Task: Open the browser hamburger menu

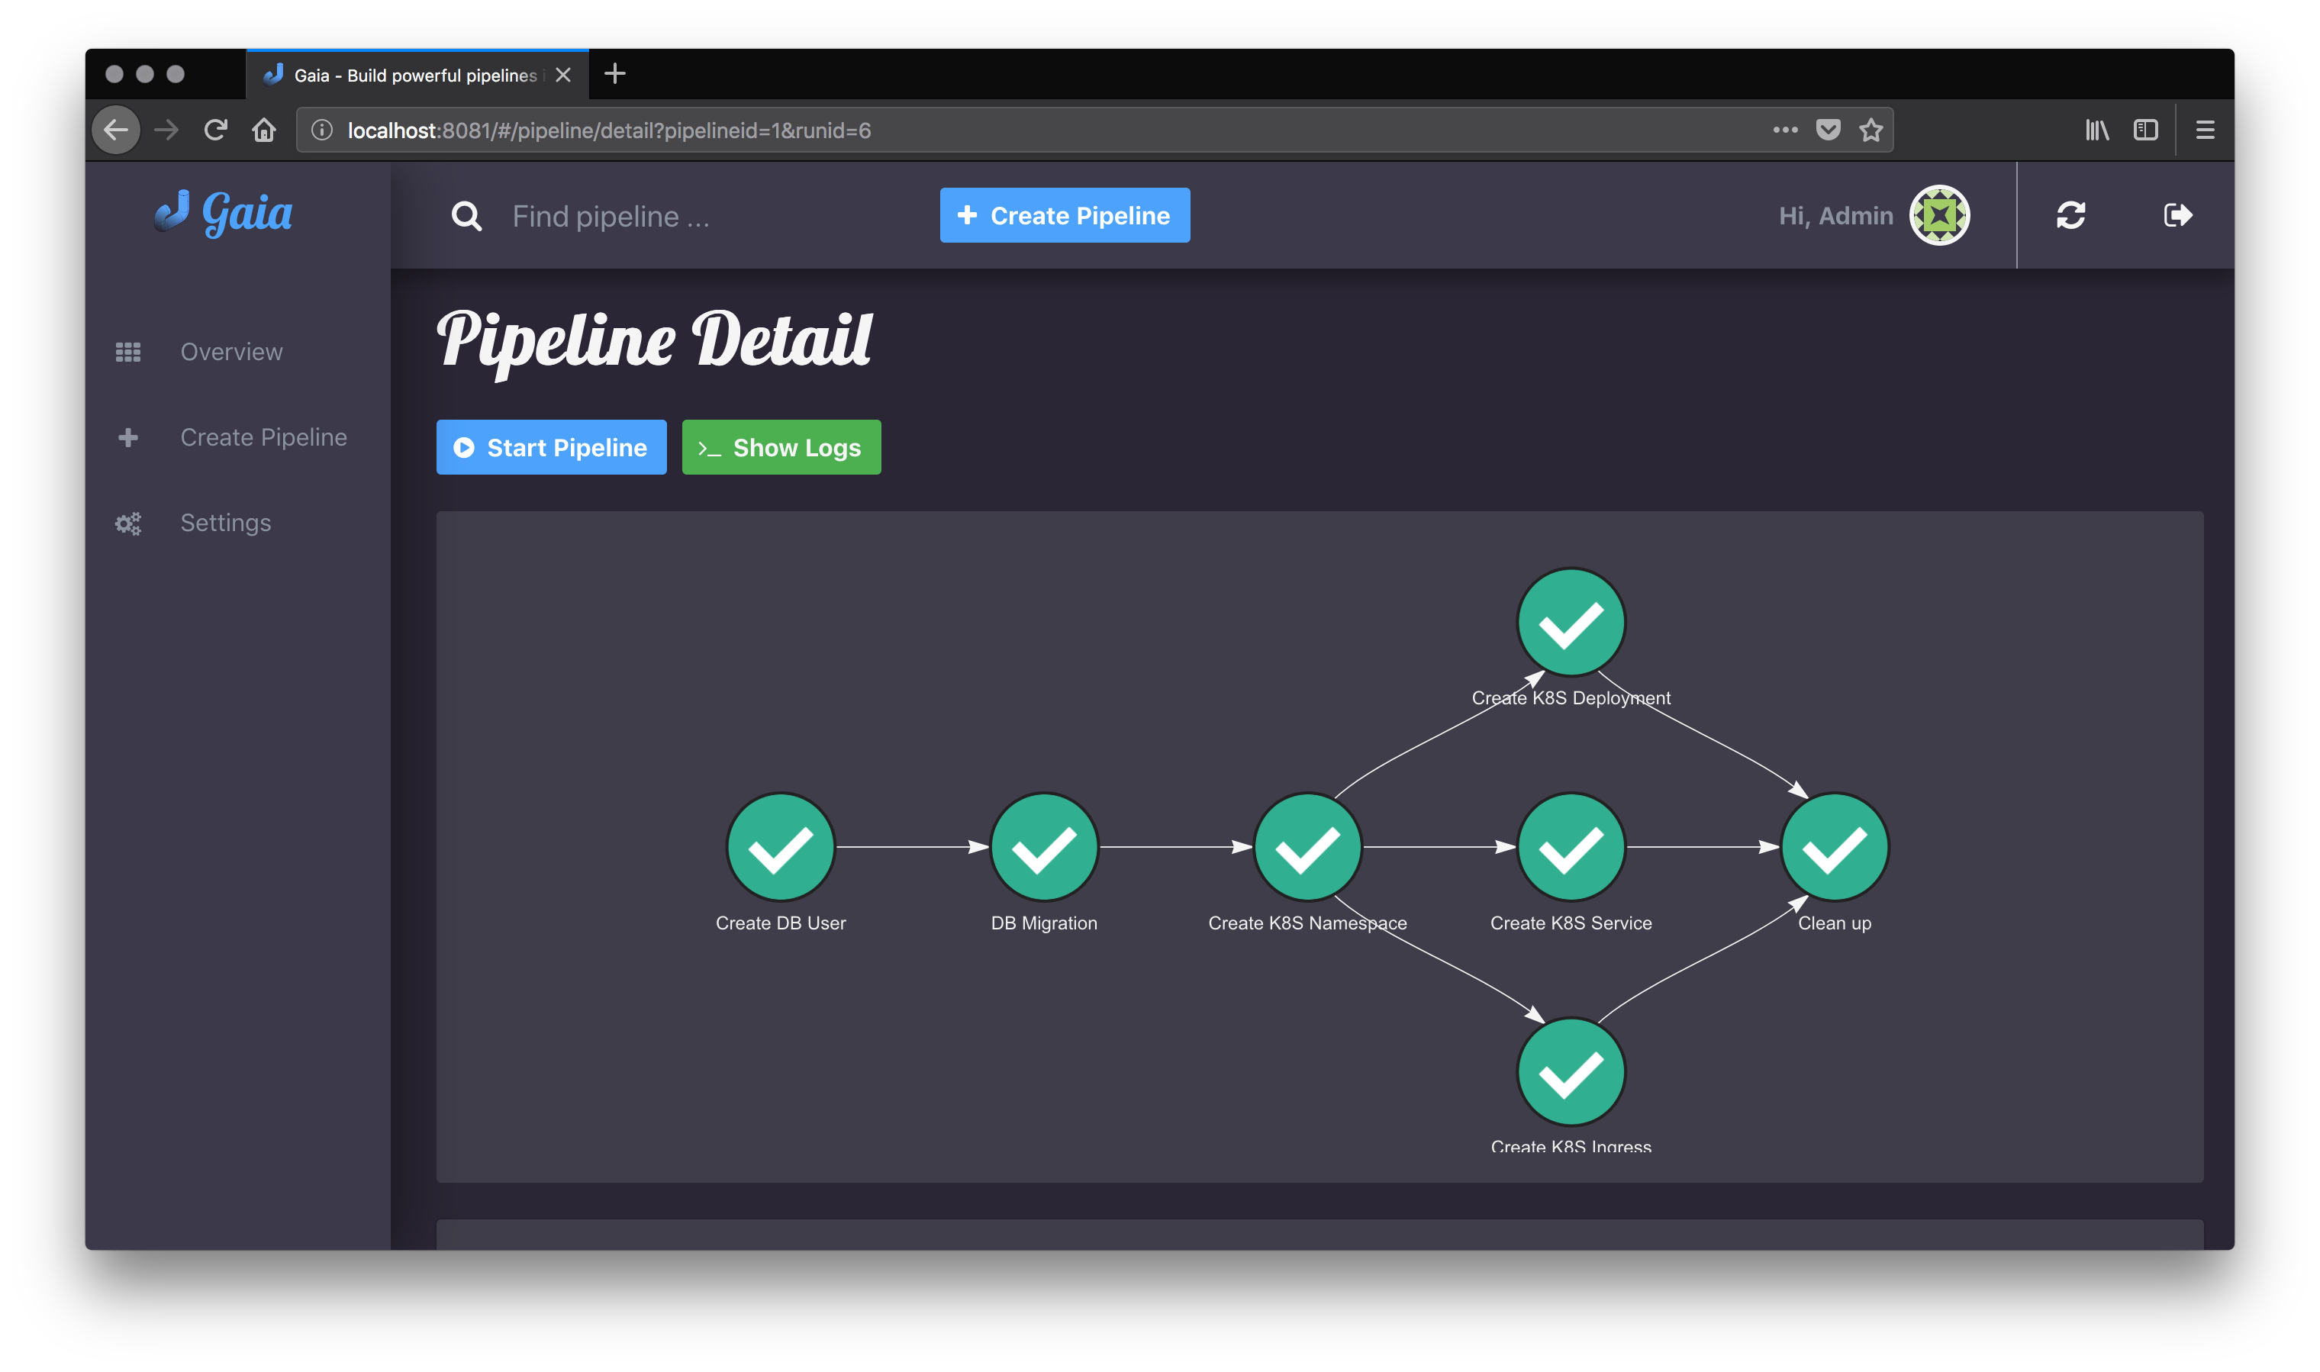Action: click(x=2205, y=130)
